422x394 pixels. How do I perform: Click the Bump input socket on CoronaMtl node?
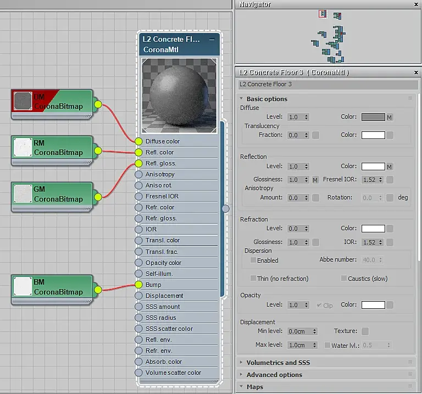138,285
